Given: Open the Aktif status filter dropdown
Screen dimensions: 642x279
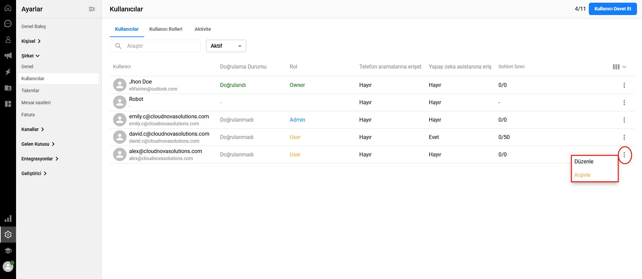Looking at the screenshot, I should click(226, 46).
